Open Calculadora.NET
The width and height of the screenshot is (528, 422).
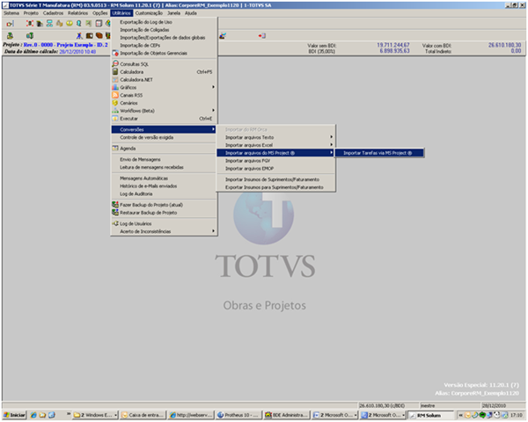164,79
